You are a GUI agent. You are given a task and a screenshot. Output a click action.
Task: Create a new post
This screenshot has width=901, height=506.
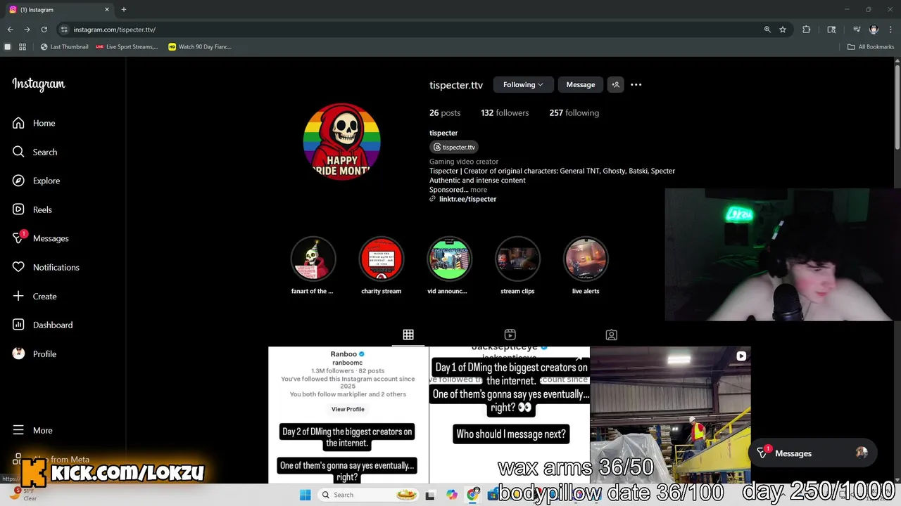point(34,296)
